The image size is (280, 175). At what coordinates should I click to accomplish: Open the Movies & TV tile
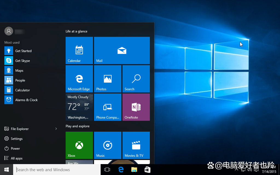(x=136, y=145)
